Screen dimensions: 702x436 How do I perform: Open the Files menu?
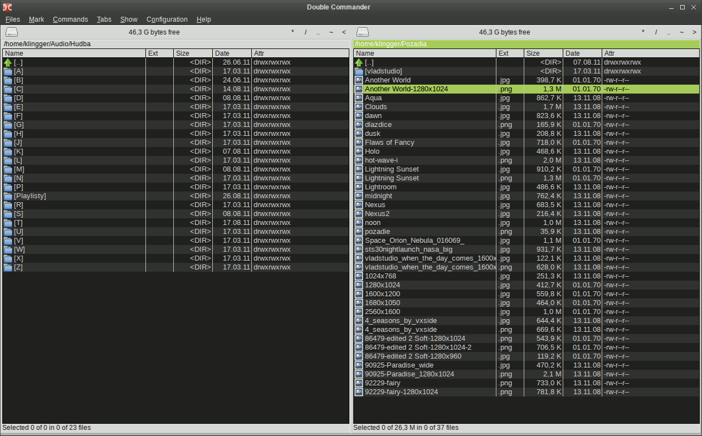pos(13,19)
